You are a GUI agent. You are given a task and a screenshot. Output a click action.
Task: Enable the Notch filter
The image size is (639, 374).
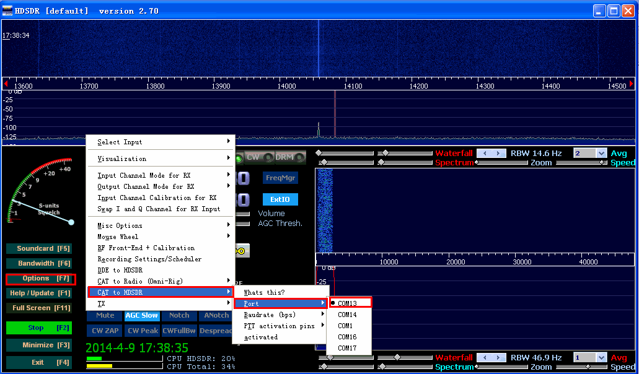click(179, 315)
